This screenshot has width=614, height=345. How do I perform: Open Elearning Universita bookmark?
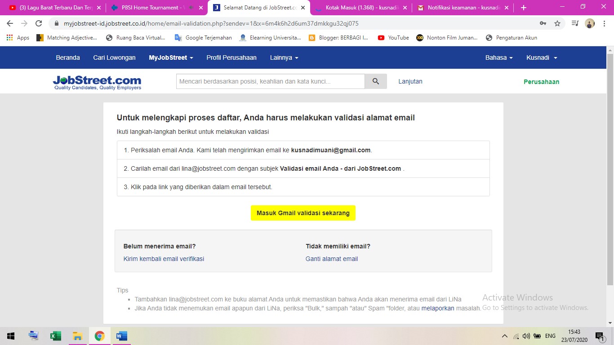click(270, 38)
